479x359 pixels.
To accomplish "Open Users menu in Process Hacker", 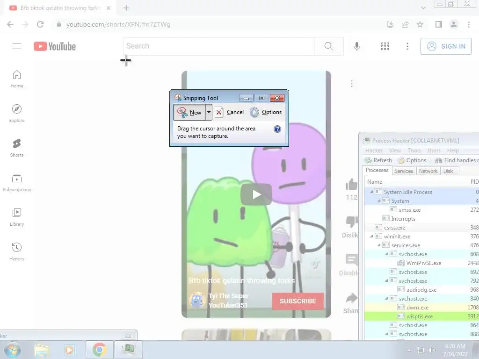I will [x=434, y=151].
